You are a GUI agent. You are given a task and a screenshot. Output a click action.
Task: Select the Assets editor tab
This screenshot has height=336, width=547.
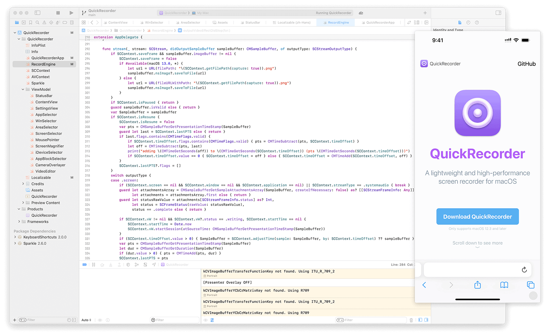[x=220, y=23]
